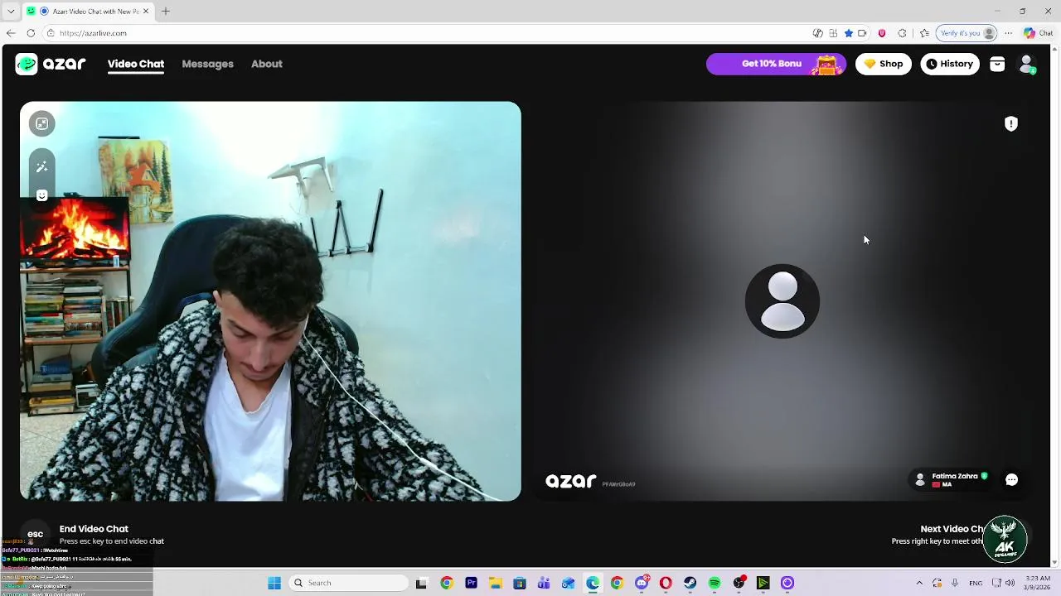
Task: Click the partner's avatar placeholder
Action: click(x=782, y=301)
